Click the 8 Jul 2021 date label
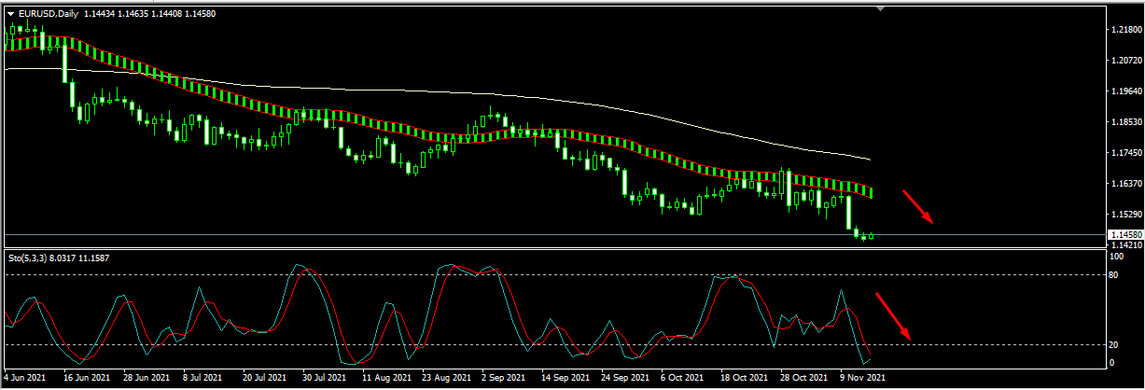Image resolution: width=1145 pixels, height=390 pixels. point(202,379)
